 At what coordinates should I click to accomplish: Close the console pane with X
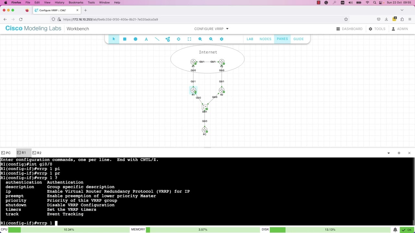pyautogui.click(x=409, y=153)
